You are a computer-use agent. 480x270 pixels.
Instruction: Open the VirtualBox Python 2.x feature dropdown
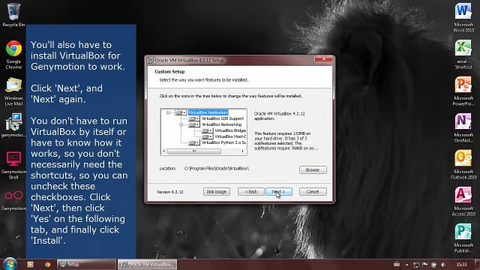click(x=194, y=142)
